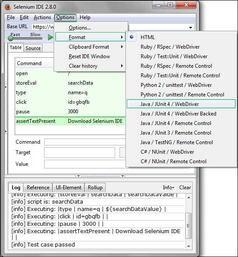
Task: Click the 'Executing: |pause | 3000' log line
Action: pyautogui.click(x=97, y=224)
